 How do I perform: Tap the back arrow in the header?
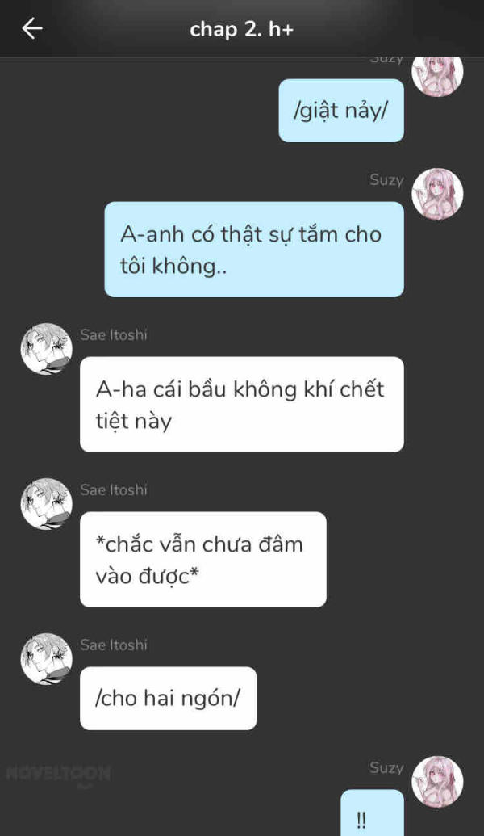click(x=32, y=28)
